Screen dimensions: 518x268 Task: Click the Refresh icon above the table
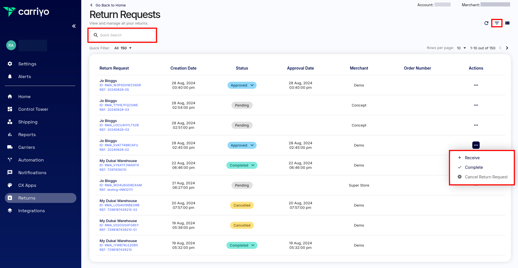click(486, 23)
